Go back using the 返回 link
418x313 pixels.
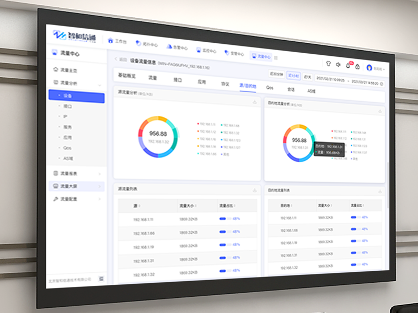121,59
